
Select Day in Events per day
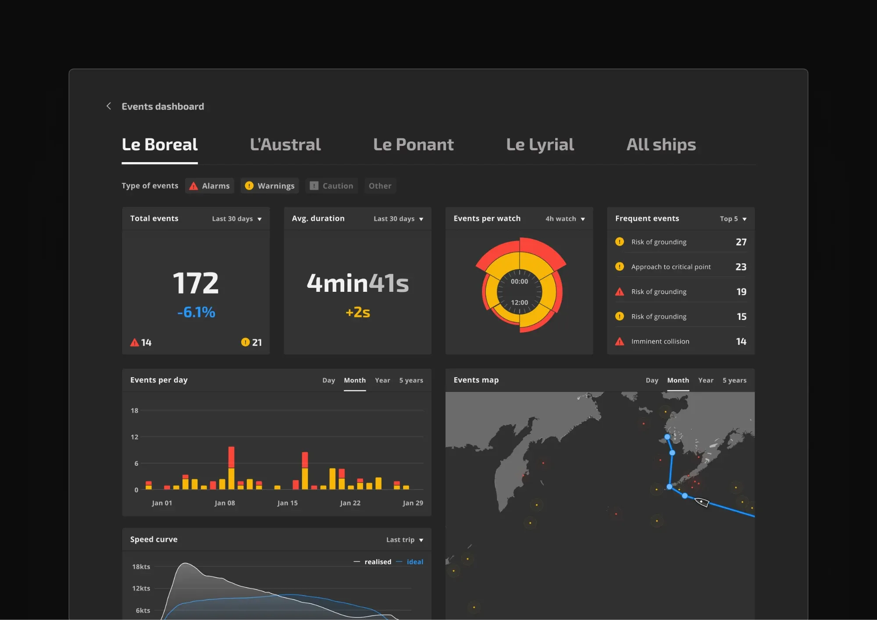pos(328,380)
